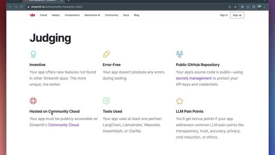Open the Cloud menu item
275x155 pixels.
43,15
